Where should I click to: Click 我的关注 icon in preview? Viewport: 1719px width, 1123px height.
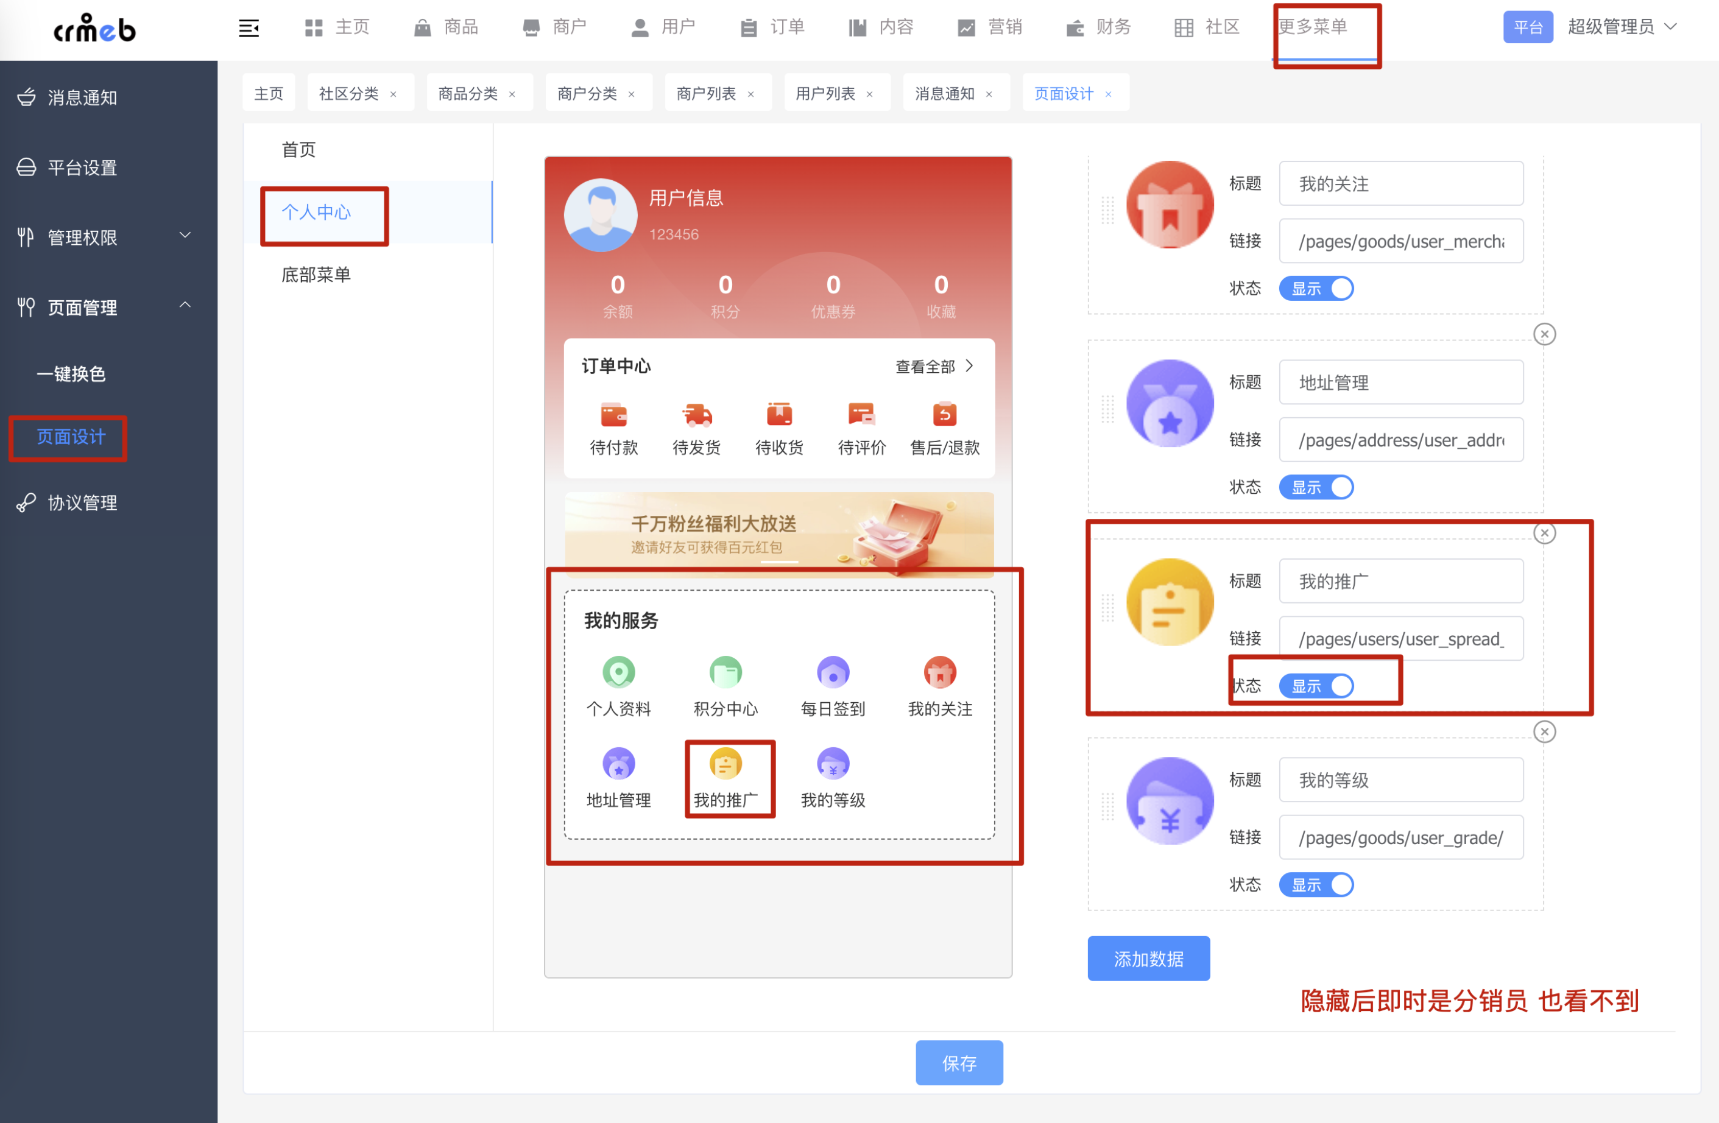pos(940,672)
